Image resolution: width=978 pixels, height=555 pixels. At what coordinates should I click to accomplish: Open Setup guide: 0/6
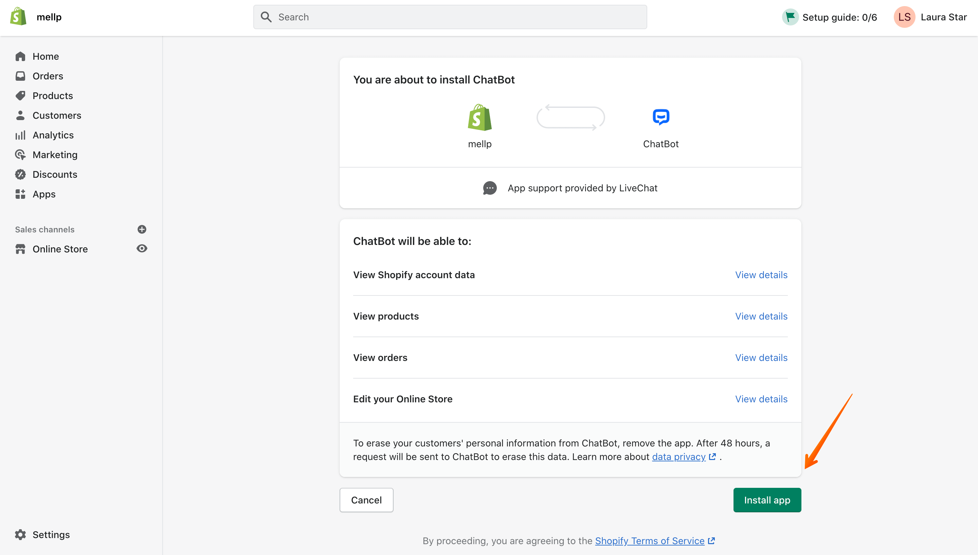829,17
